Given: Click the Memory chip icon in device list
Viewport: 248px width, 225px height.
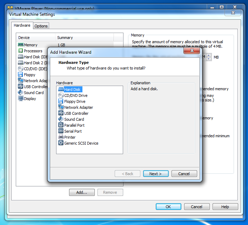Looking at the screenshot, I should click(21, 45).
